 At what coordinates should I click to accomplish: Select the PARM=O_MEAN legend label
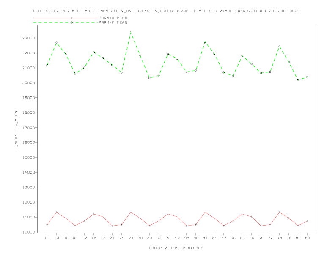coord(113,18)
